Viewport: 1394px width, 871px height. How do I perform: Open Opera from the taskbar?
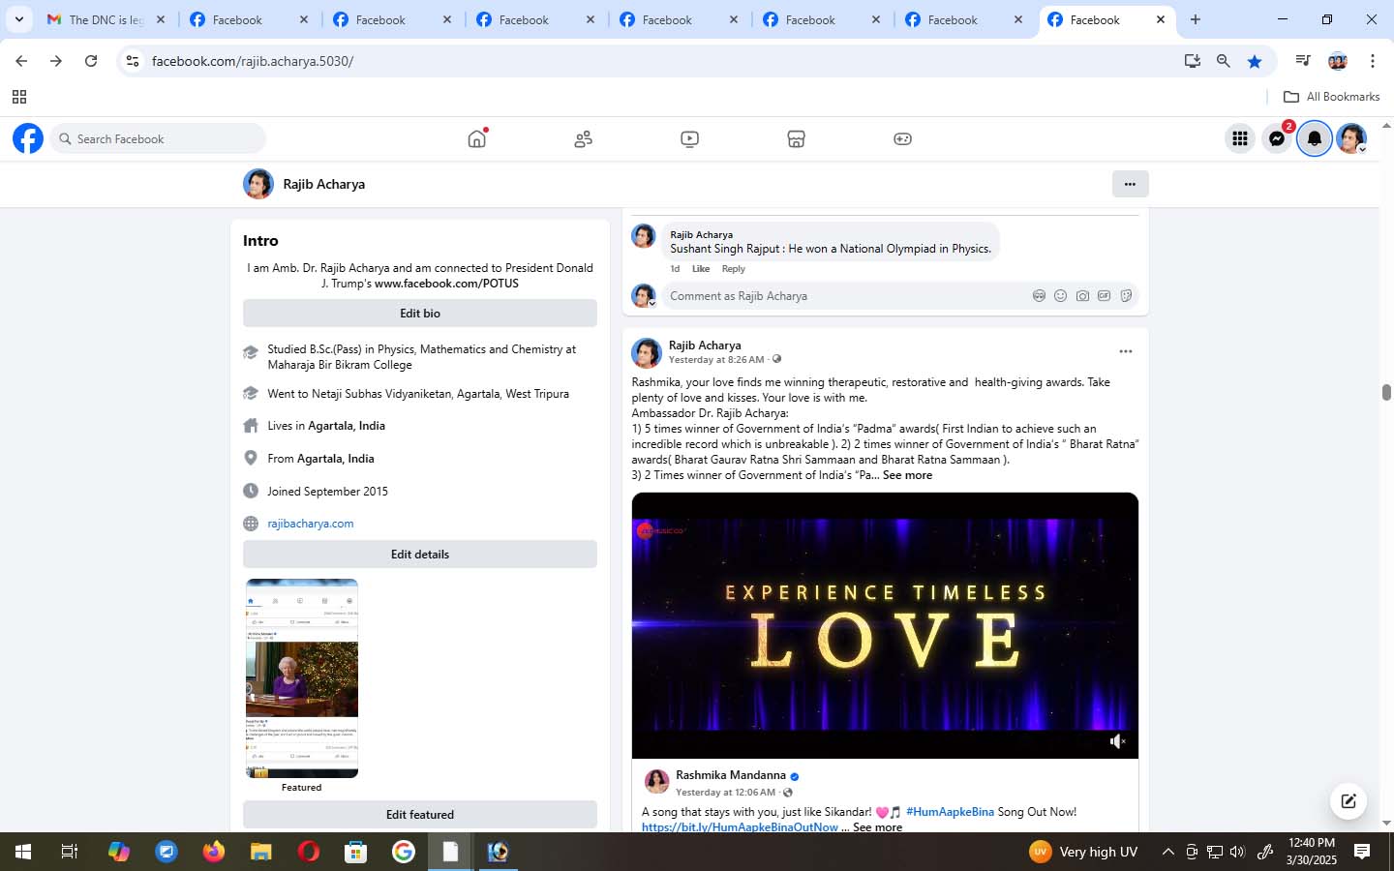click(309, 852)
